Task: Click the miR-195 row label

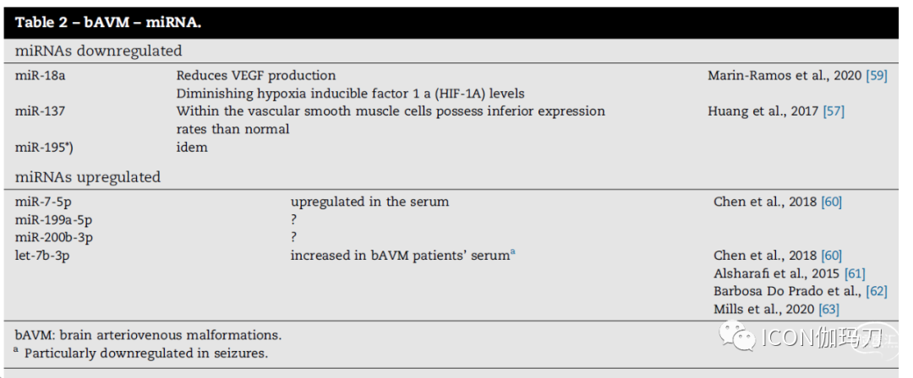Action: click(44, 147)
